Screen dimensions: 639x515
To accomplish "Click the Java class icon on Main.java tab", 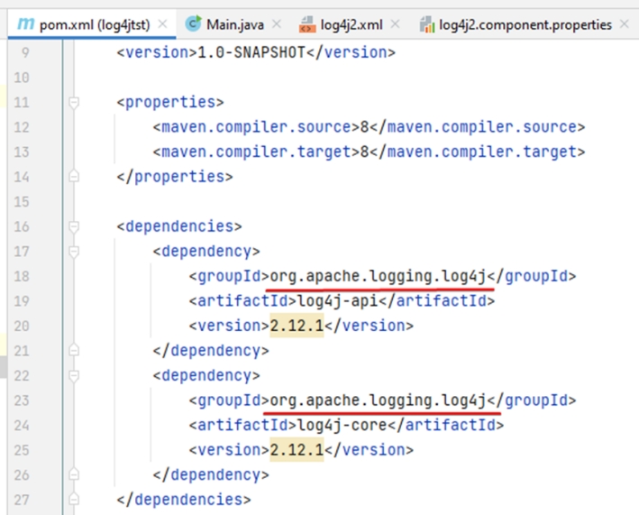I will pos(193,24).
